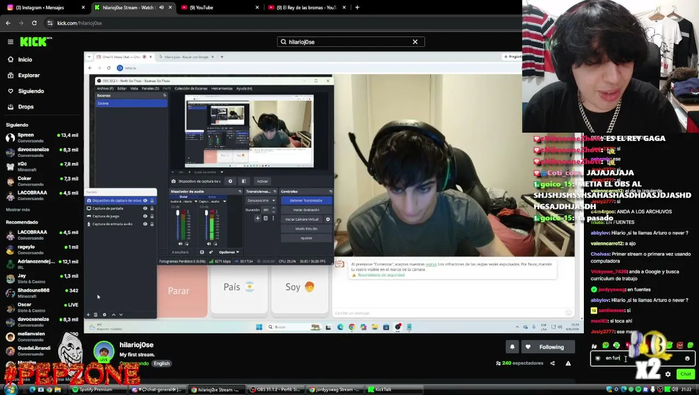Open rageylo in the recommended list
This screenshot has width=699, height=395.
[42, 250]
